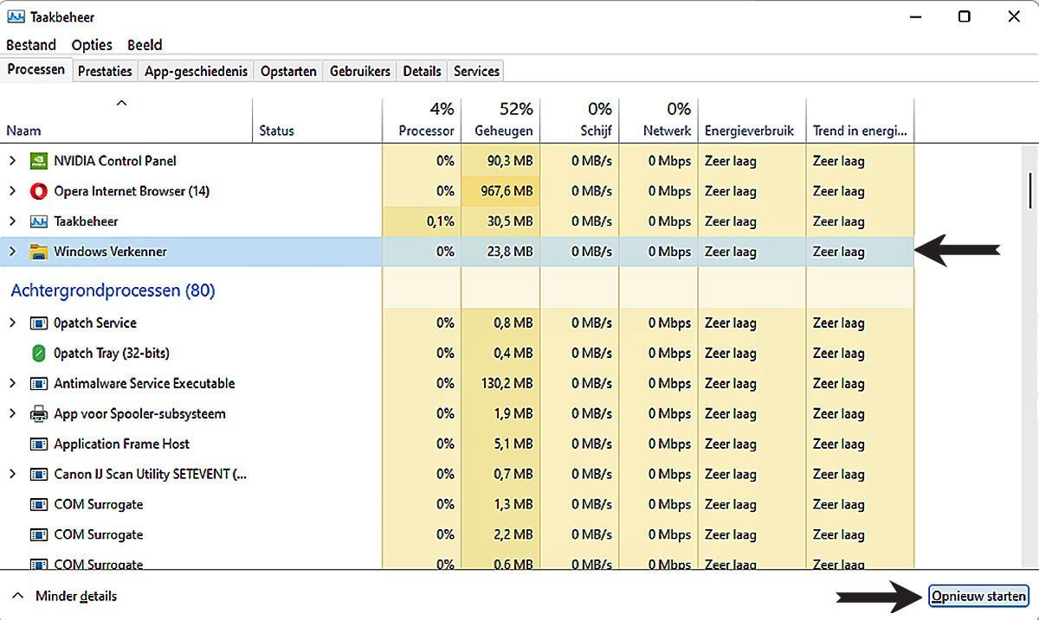This screenshot has height=620, width=1039.
Task: Expand the Opera Internet Browser process group
Action: click(x=12, y=191)
